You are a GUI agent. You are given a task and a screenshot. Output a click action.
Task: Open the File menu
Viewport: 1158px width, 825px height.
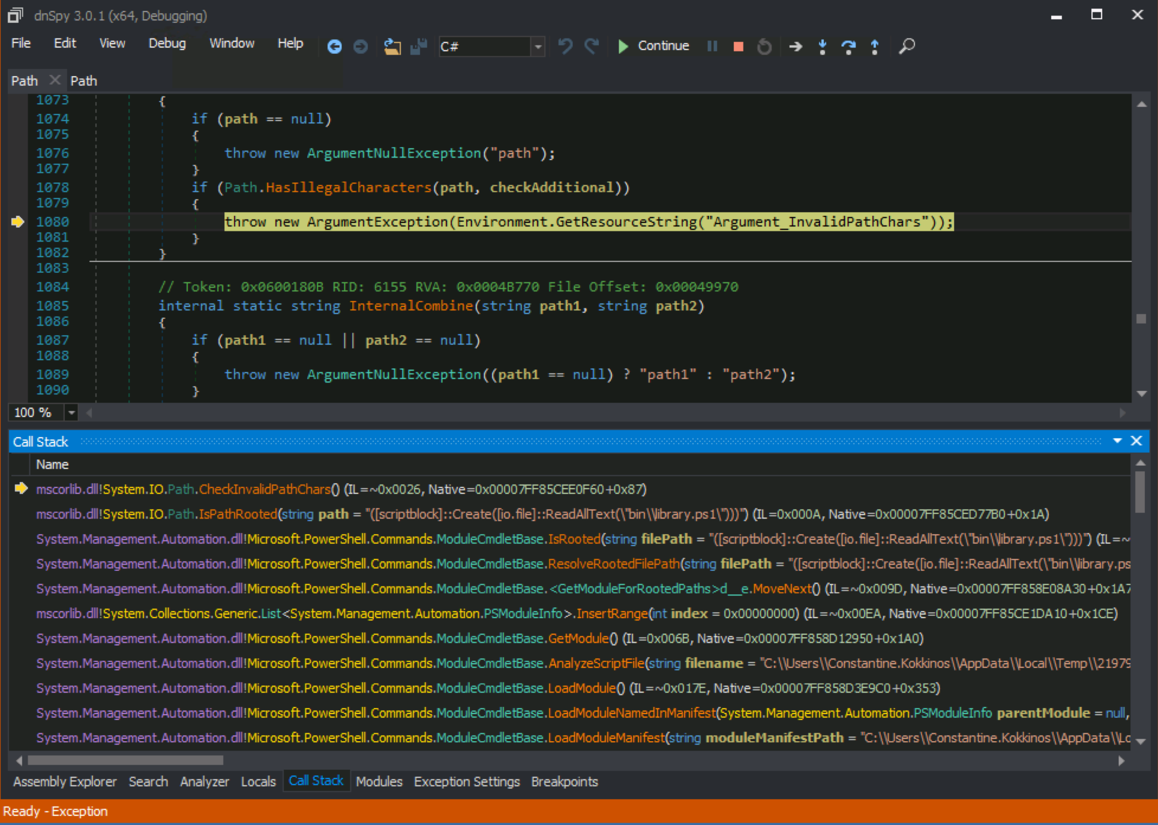click(x=21, y=43)
